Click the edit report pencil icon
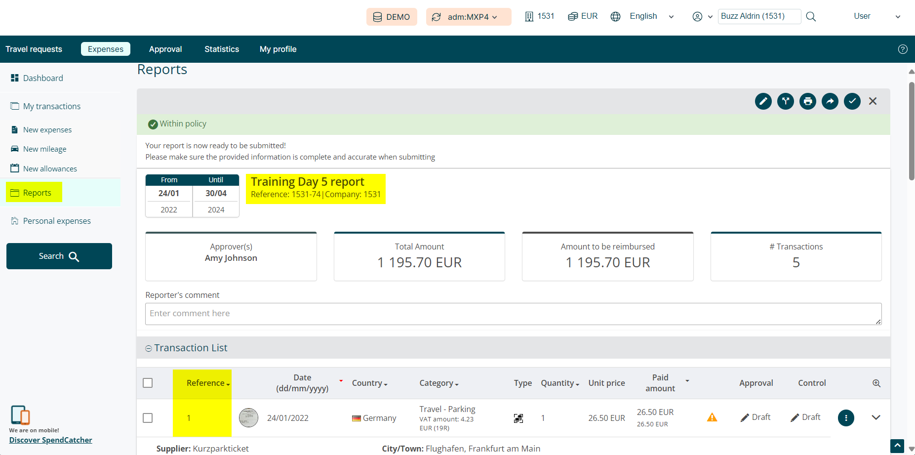Viewport: 915px width, 455px height. point(763,101)
